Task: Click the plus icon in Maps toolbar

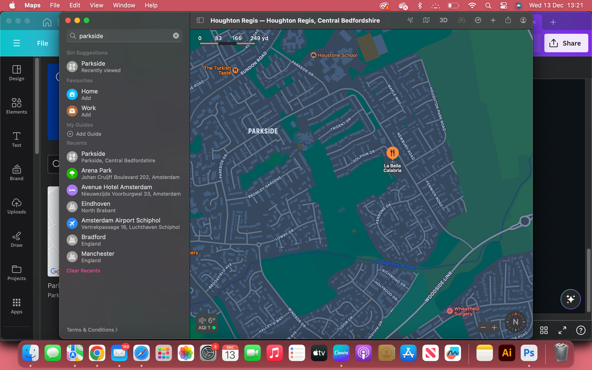Action: click(x=493, y=20)
